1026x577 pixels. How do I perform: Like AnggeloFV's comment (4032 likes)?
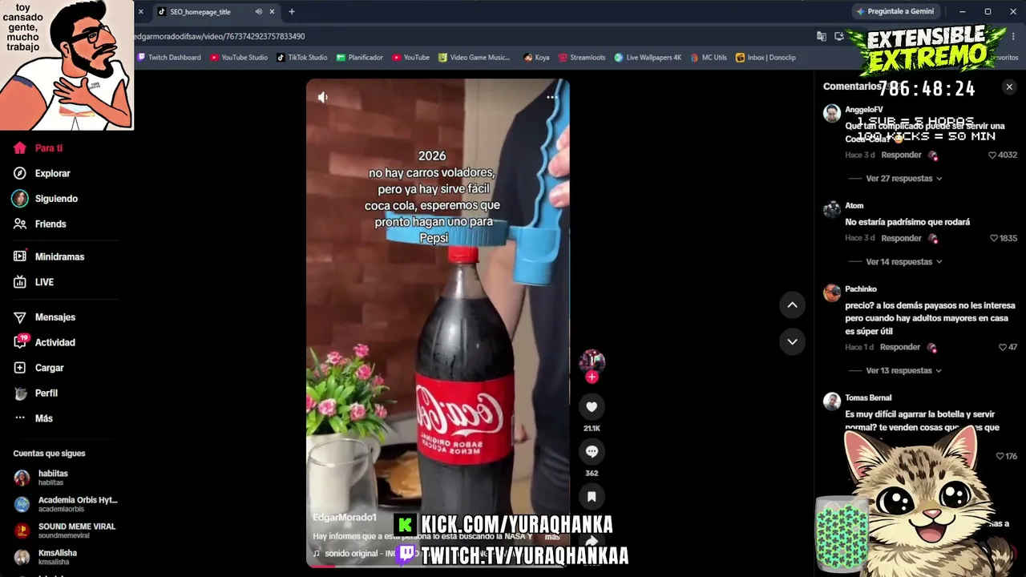tap(992, 155)
